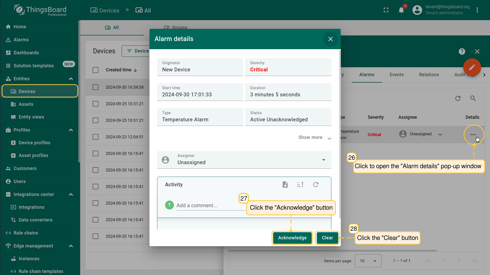The height and width of the screenshot is (275, 490).
Task: Click the notifications bell icon
Action: point(401,10)
